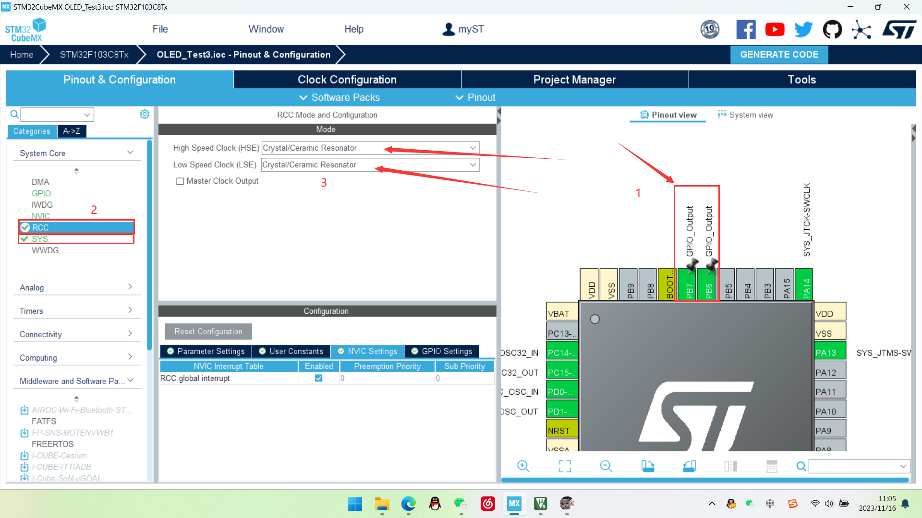Screen dimensions: 922x518
Task: Open NetEase Music from taskbar
Action: point(488,504)
